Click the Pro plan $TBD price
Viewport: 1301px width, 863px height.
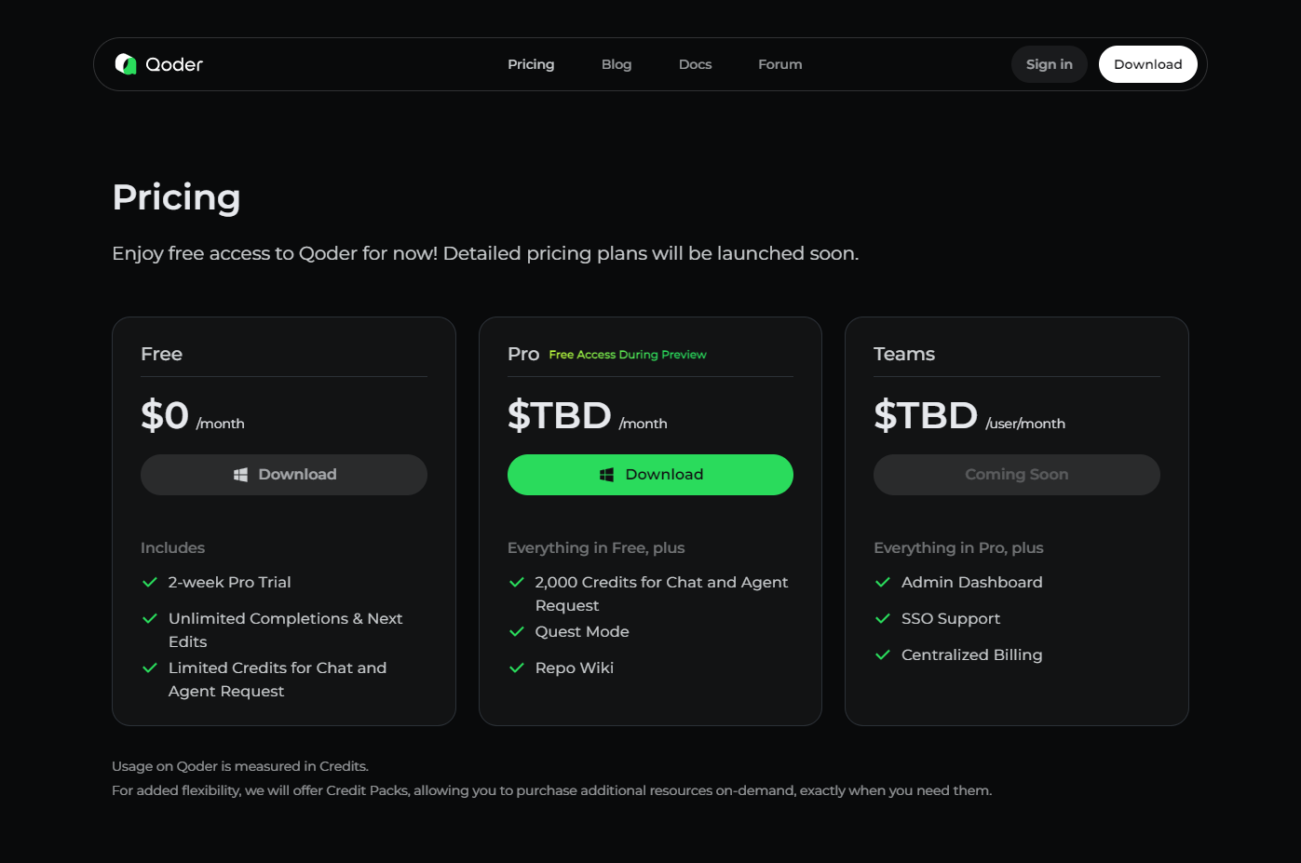pos(560,415)
